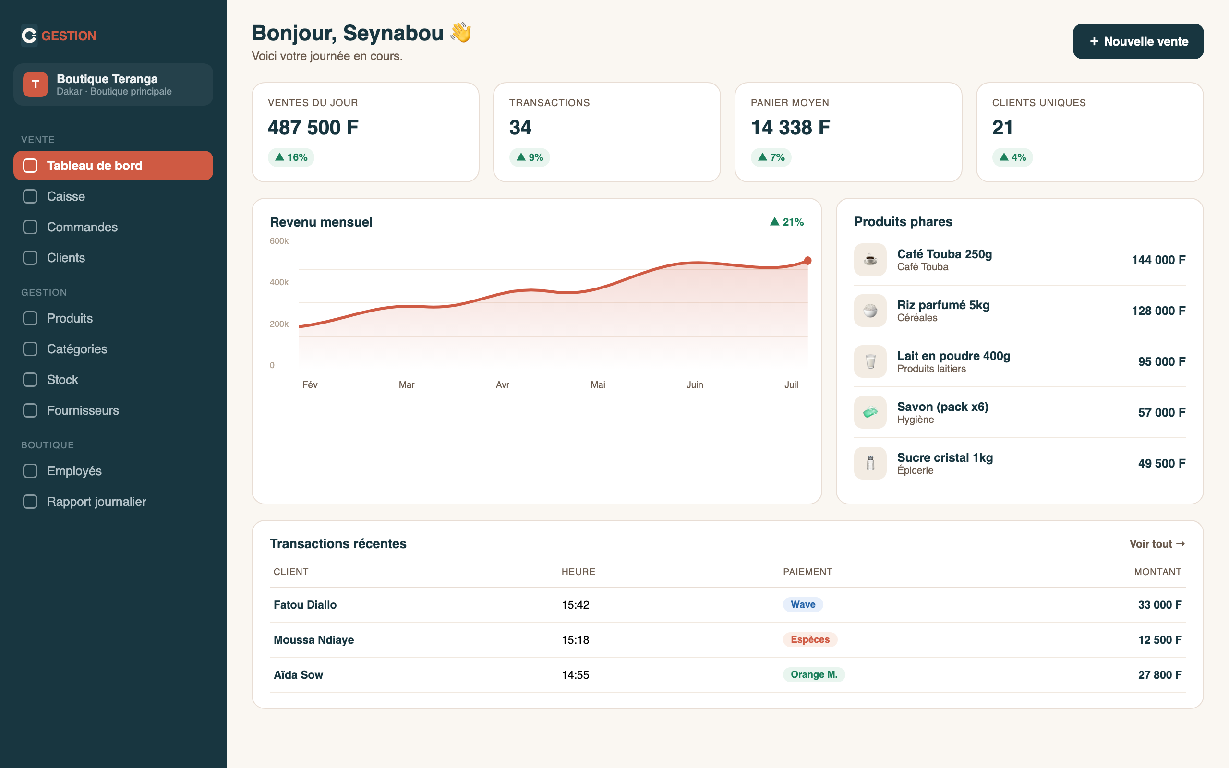Select Lait en poudre 400g product
The width and height of the screenshot is (1229, 768).
pyautogui.click(x=1020, y=361)
